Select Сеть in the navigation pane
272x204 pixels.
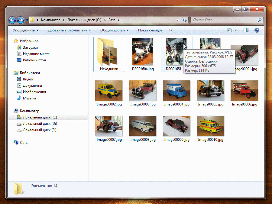click(x=24, y=143)
